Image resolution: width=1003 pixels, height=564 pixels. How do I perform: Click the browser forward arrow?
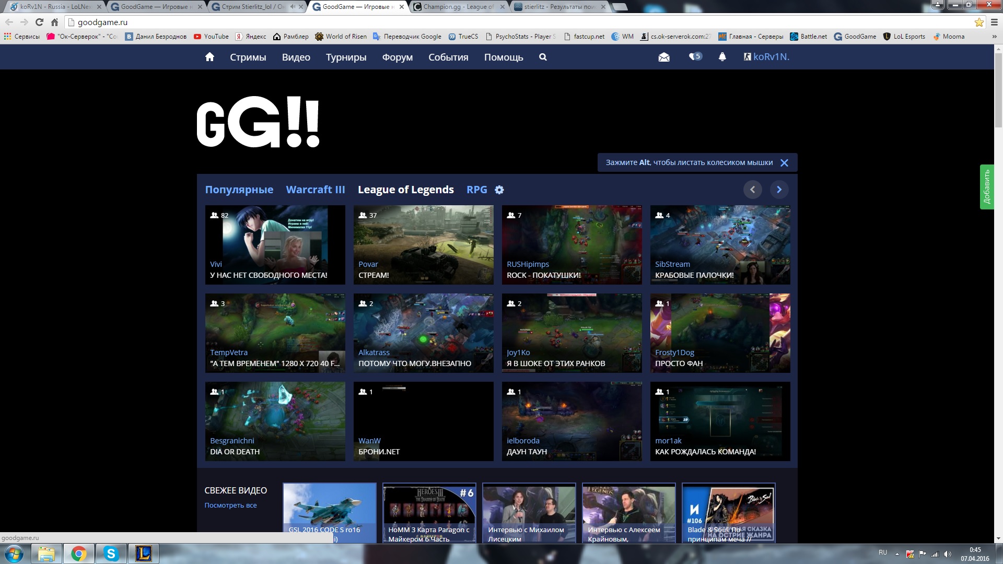pos(24,22)
